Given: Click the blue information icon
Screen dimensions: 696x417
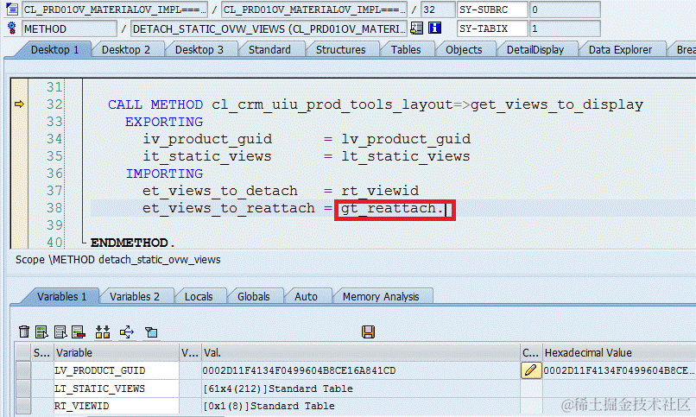Looking at the screenshot, I should click(x=434, y=28).
